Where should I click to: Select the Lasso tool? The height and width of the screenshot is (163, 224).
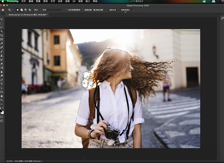tap(2, 27)
